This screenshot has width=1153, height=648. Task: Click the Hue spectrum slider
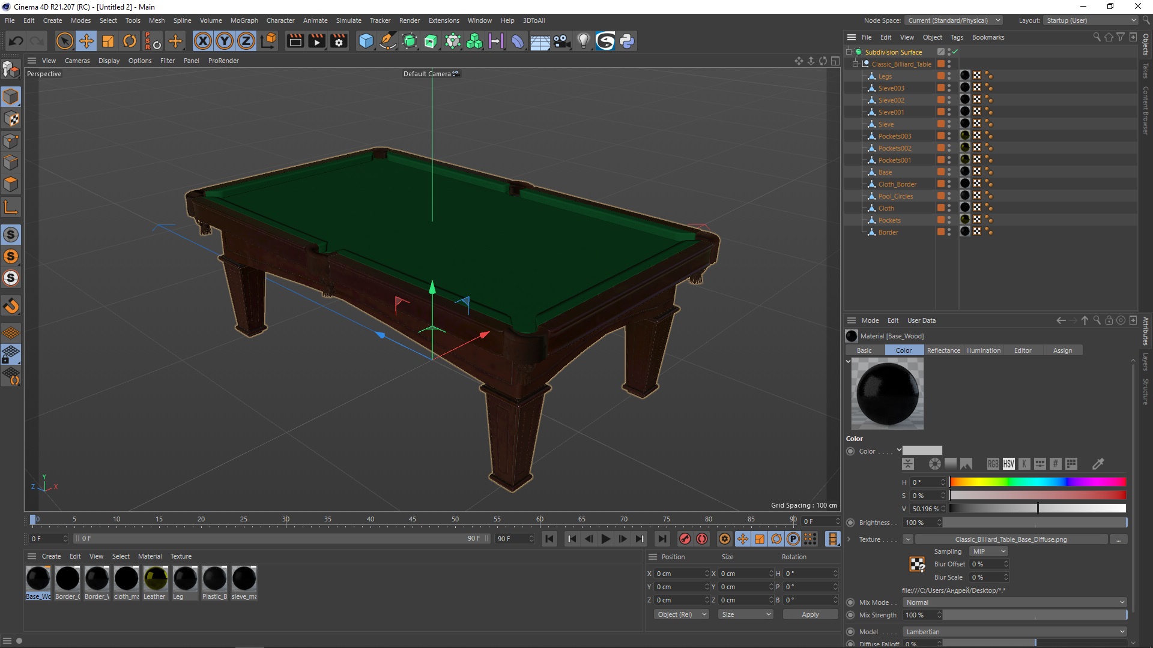1037,482
